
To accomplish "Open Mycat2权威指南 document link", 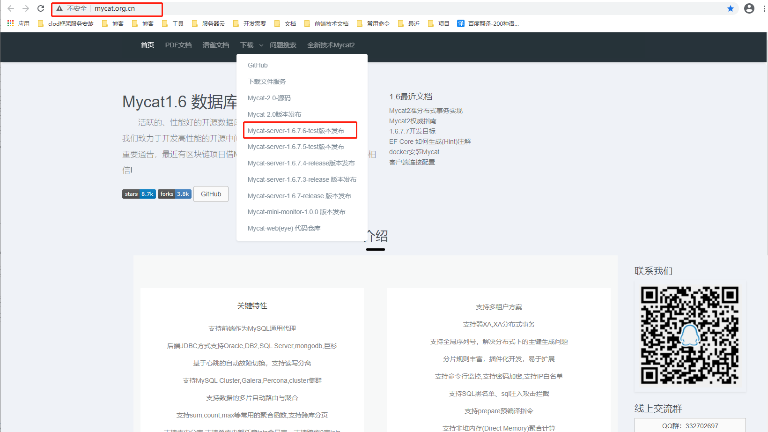I will point(413,121).
